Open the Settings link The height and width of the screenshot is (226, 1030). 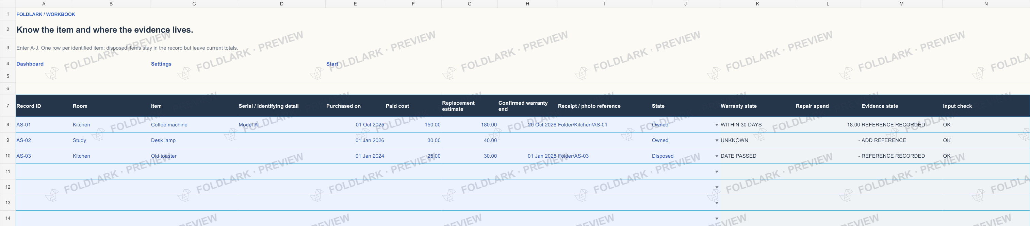tap(161, 64)
